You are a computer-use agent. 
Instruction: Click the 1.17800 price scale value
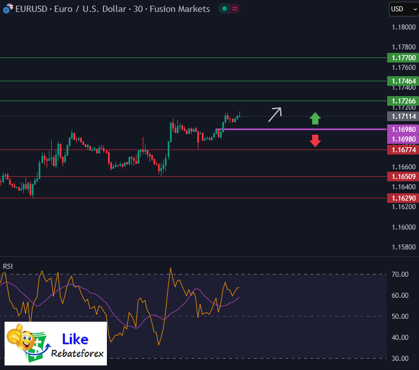pos(404,47)
